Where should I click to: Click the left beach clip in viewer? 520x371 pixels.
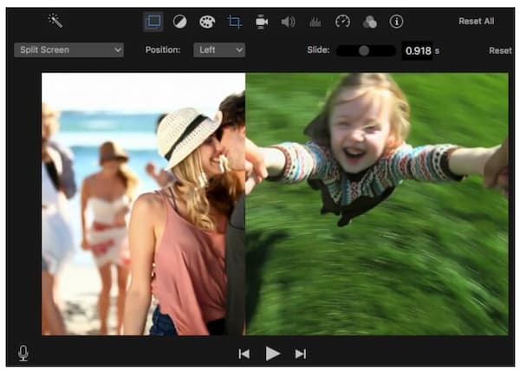pyautogui.click(x=143, y=204)
